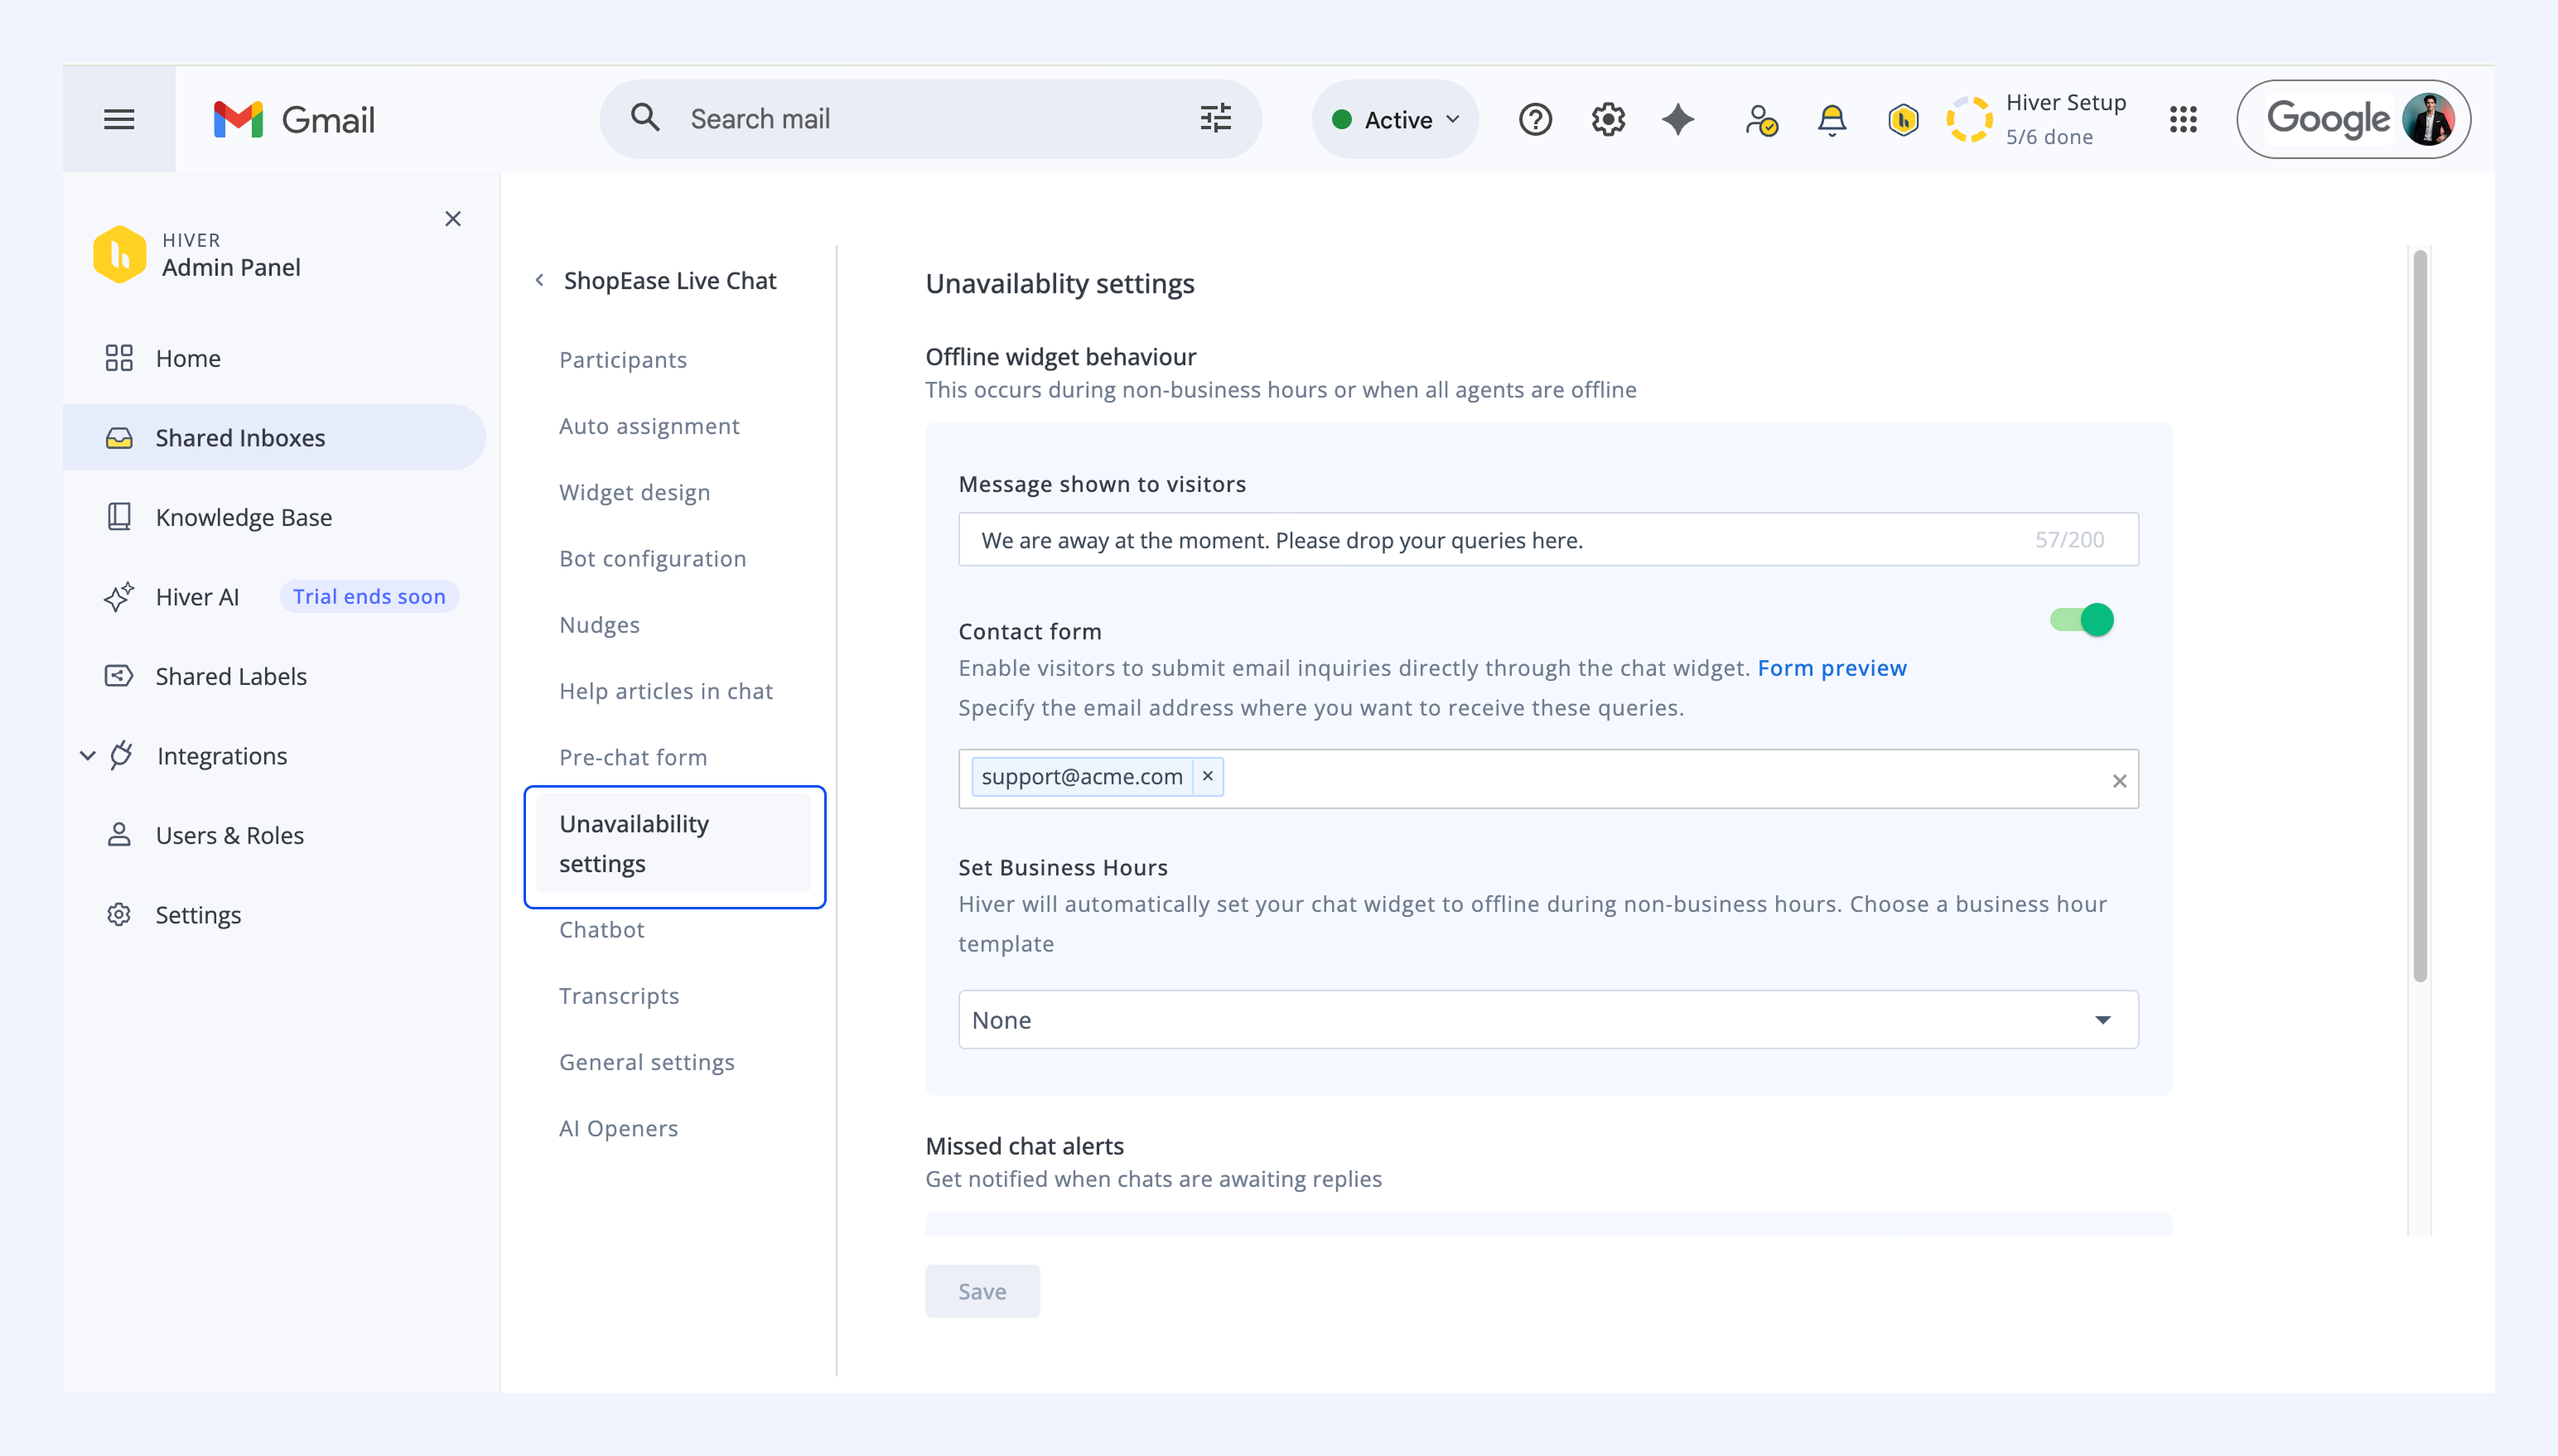
Task: Open Shared Inboxes section
Action: [x=274, y=437]
